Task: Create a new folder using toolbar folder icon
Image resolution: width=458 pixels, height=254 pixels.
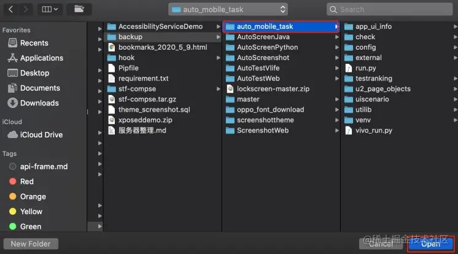Action: point(79,9)
